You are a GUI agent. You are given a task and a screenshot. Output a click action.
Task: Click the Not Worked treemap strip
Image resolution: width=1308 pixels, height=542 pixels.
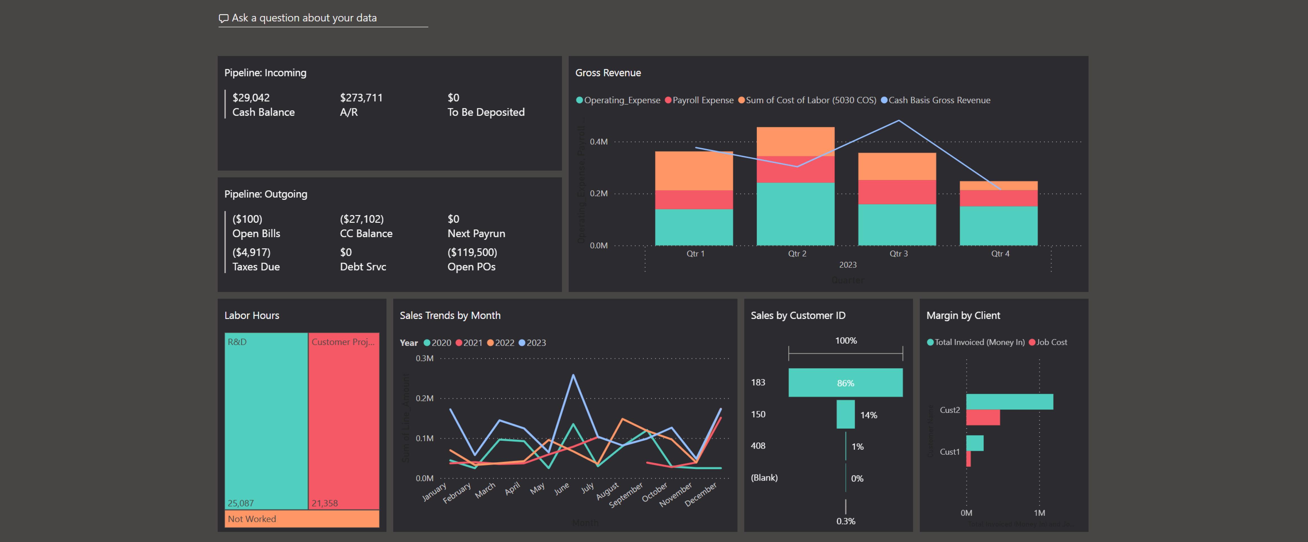point(302,519)
